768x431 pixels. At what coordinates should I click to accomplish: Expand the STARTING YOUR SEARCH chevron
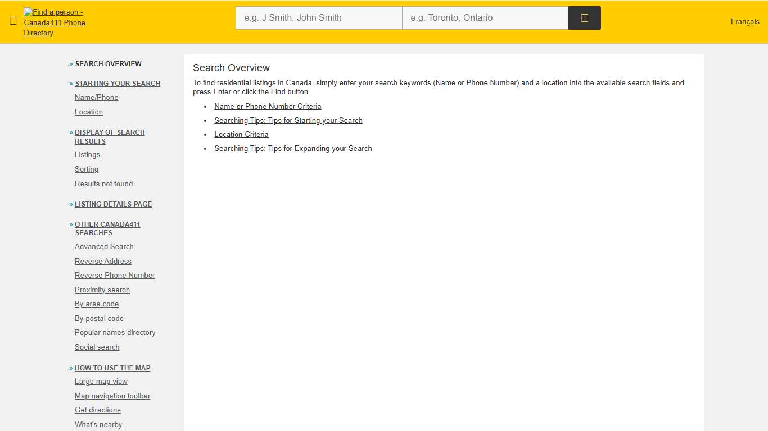(x=71, y=83)
